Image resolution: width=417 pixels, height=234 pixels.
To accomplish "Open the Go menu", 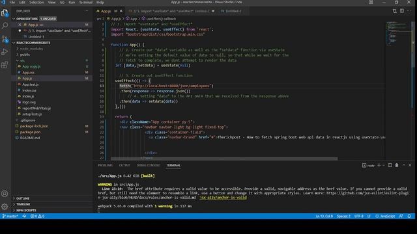I will pyautogui.click(x=62, y=2).
